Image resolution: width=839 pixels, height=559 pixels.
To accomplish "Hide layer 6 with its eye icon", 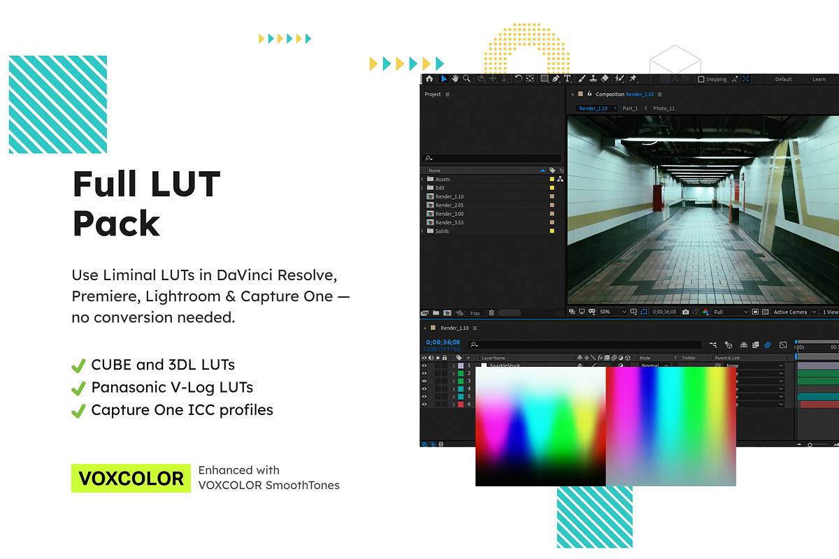I will (424, 405).
